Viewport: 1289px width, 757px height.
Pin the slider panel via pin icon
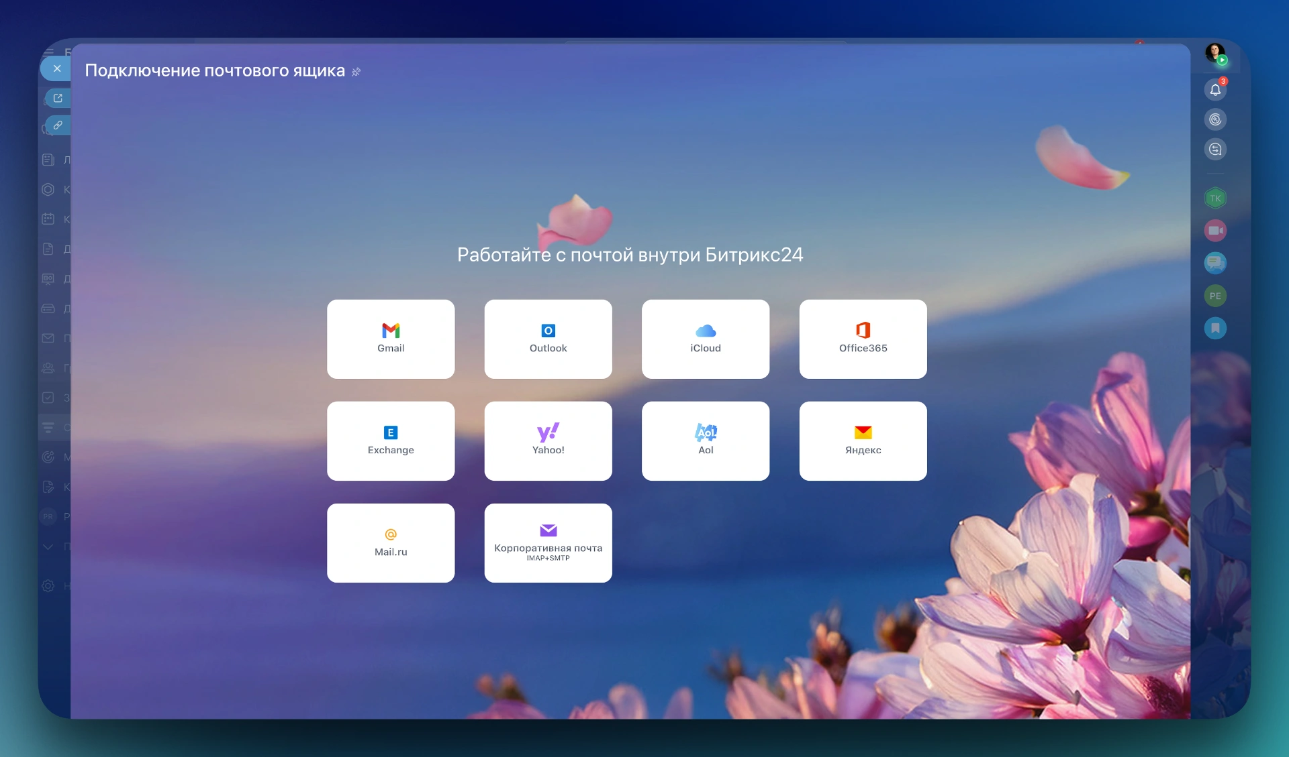tap(356, 72)
